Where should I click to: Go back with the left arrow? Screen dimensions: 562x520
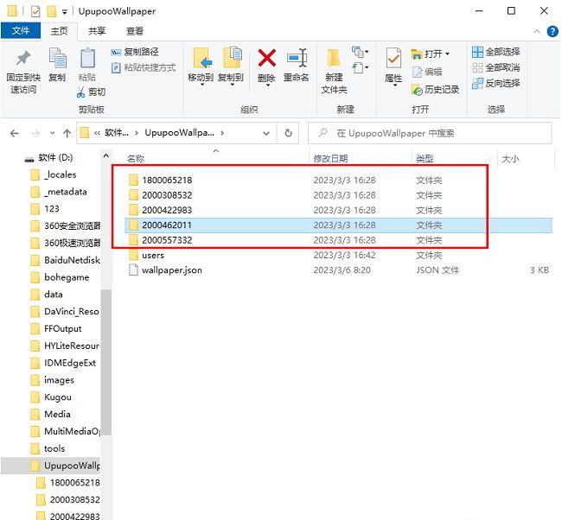pos(15,134)
